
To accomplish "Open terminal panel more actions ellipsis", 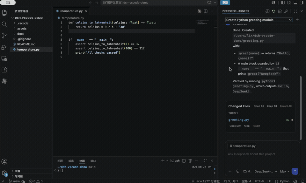I will pyautogui.click(x=196, y=161).
